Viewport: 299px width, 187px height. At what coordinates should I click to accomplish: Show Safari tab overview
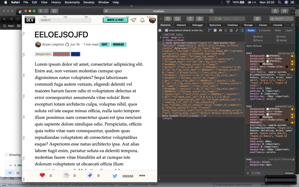point(284,11)
